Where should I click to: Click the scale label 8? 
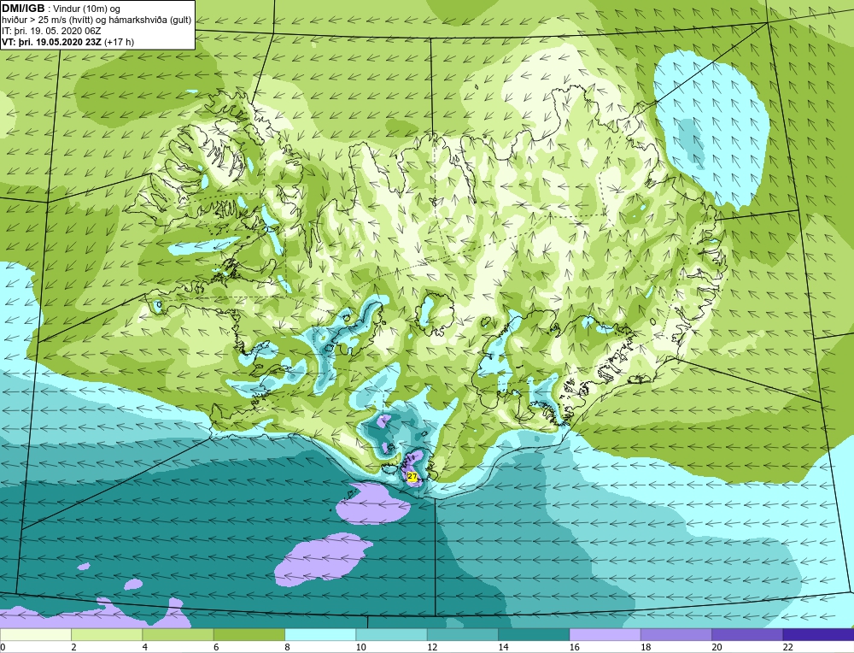click(287, 647)
